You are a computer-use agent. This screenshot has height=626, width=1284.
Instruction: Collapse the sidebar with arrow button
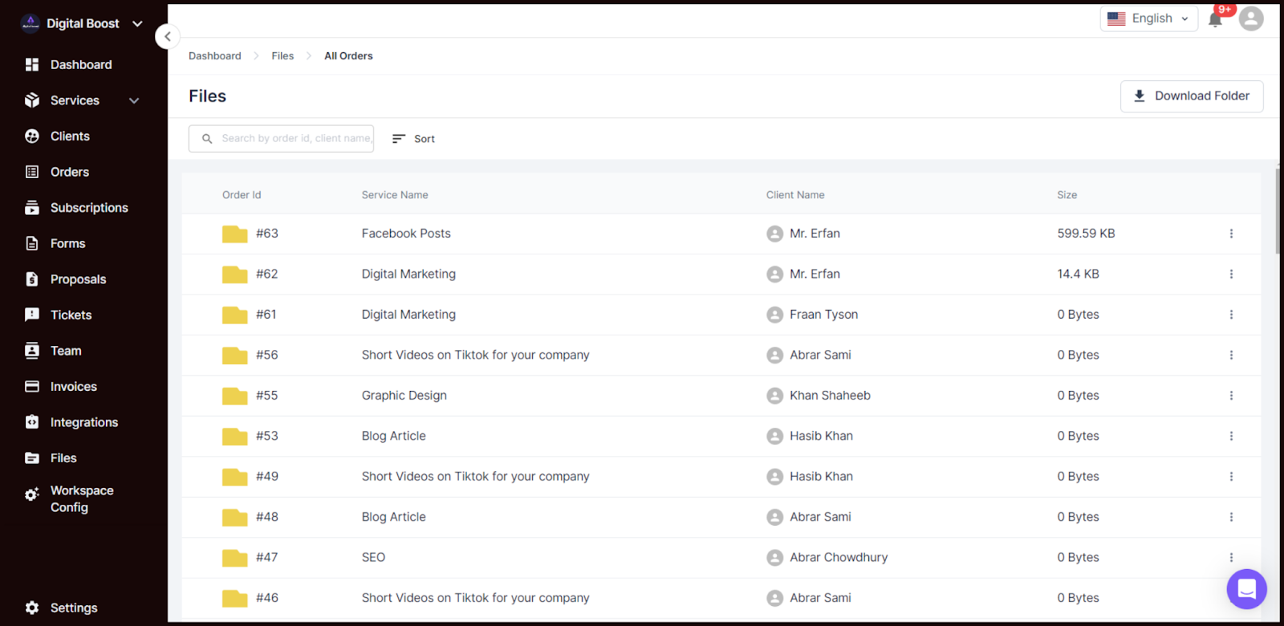(x=167, y=36)
